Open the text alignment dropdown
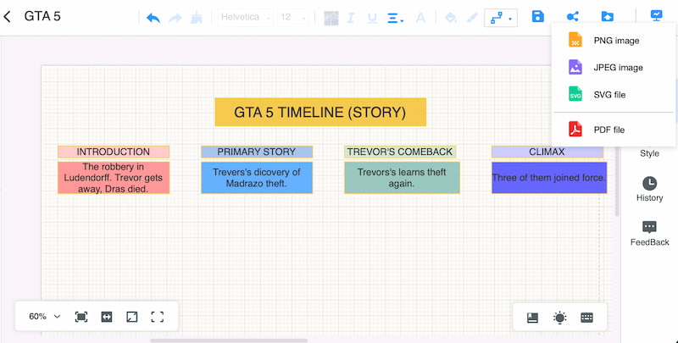The image size is (678, 343). click(395, 18)
